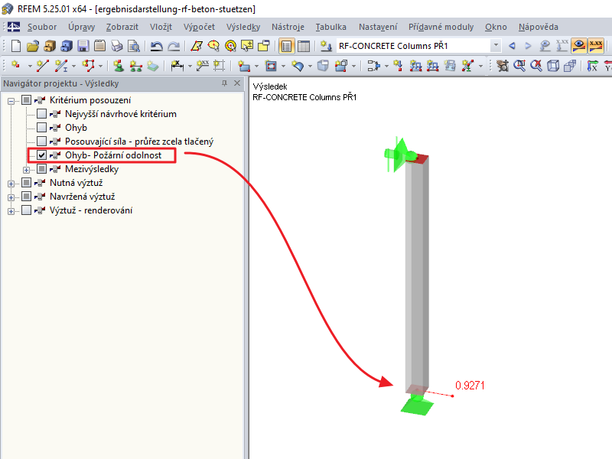Undo the last action

[x=157, y=46]
